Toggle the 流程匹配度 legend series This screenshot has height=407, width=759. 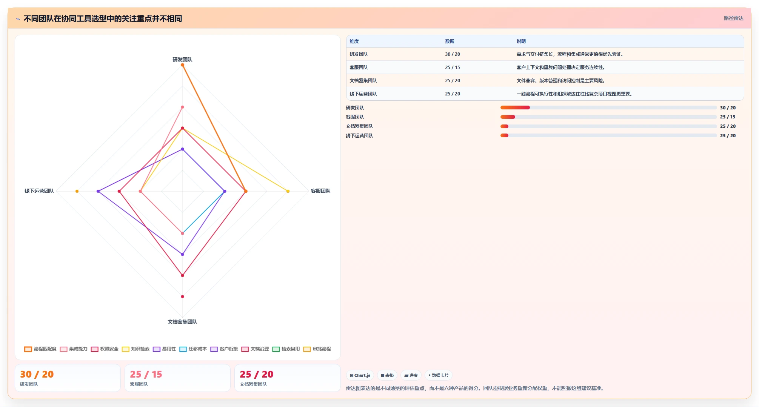[40, 349]
